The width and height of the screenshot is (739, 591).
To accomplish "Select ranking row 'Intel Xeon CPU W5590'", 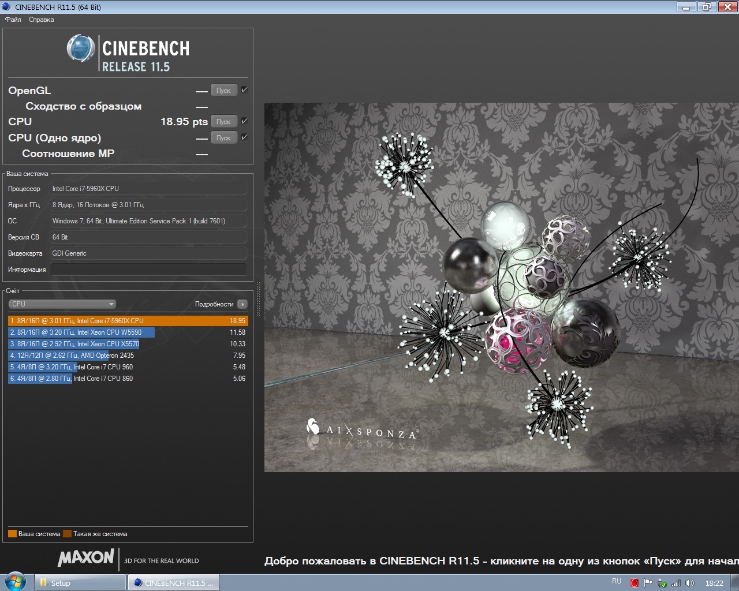I will coord(128,332).
